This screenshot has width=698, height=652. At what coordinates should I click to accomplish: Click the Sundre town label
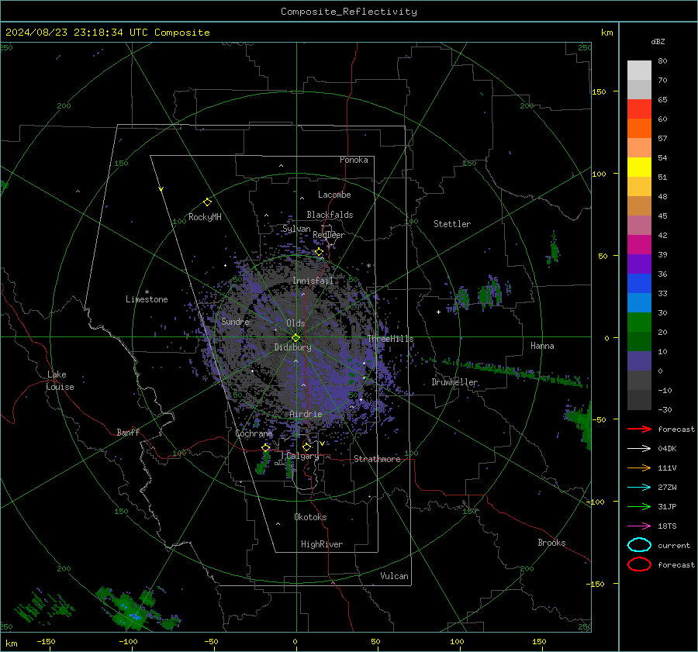click(x=235, y=322)
